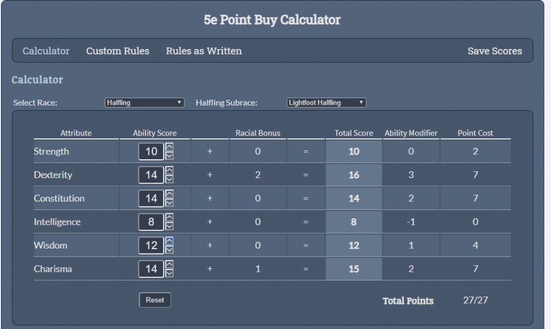Image resolution: width=551 pixels, height=329 pixels.
Task: Switch to the Calculator tab
Action: point(46,51)
